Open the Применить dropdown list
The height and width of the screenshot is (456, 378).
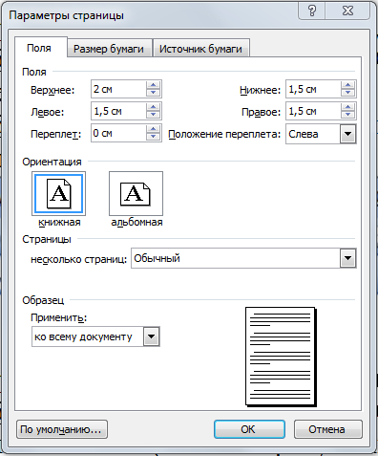click(152, 337)
